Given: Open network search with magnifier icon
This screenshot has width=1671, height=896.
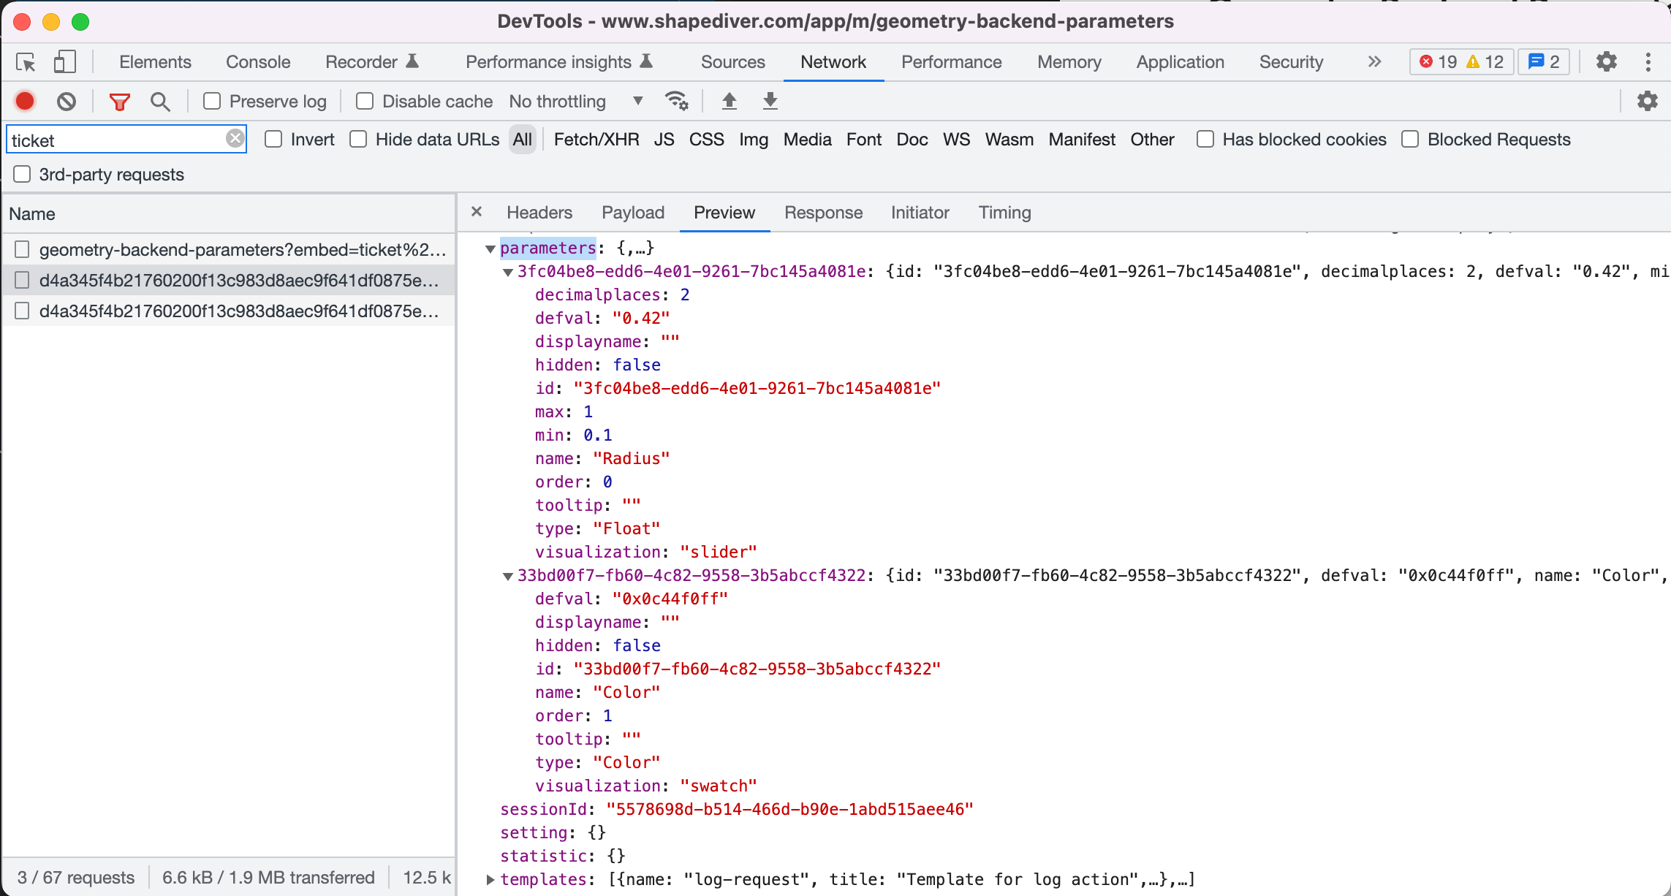Looking at the screenshot, I should click(x=160, y=101).
